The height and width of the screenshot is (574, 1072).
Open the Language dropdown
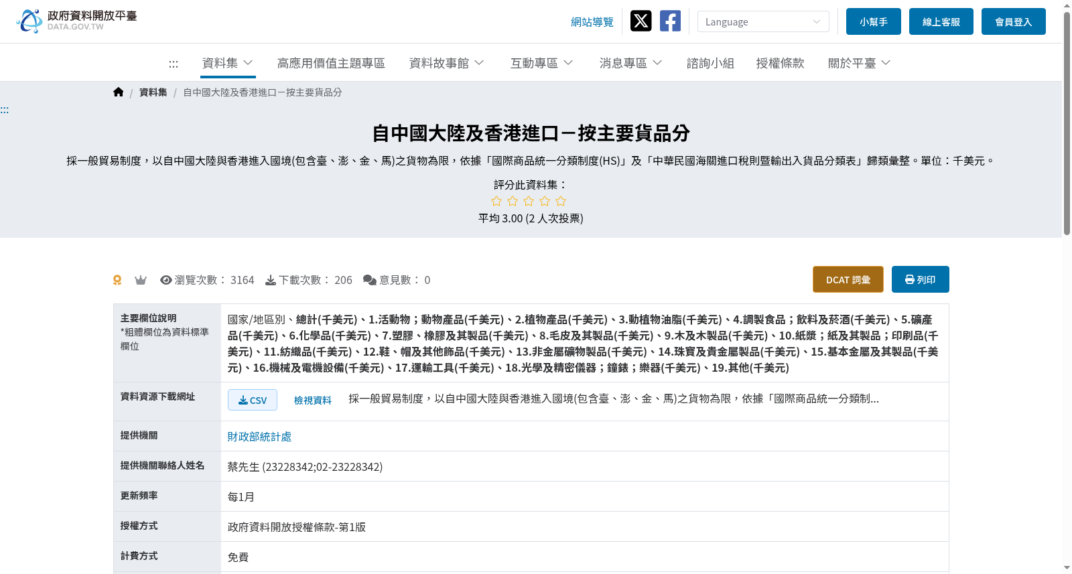pyautogui.click(x=763, y=21)
